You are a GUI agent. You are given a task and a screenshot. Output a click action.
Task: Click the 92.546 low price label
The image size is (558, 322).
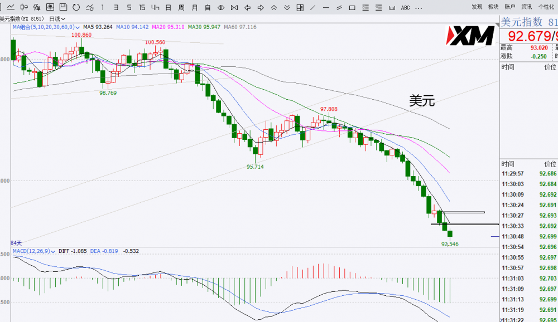tap(450, 244)
